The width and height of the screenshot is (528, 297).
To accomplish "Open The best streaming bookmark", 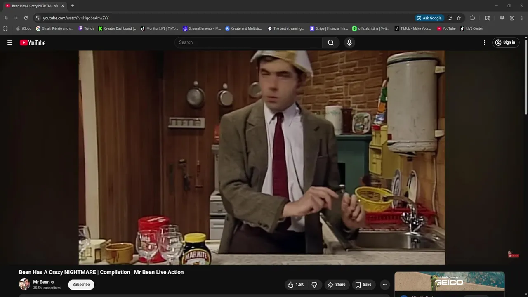I will [x=286, y=28].
